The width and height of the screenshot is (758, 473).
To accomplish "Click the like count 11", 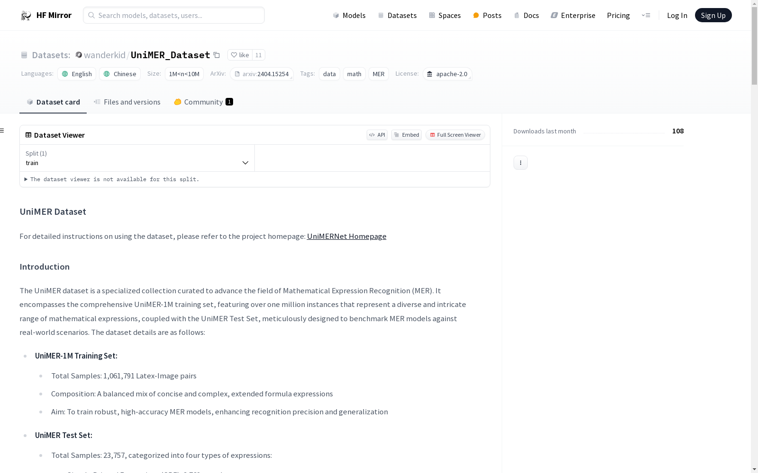I will click(x=259, y=55).
